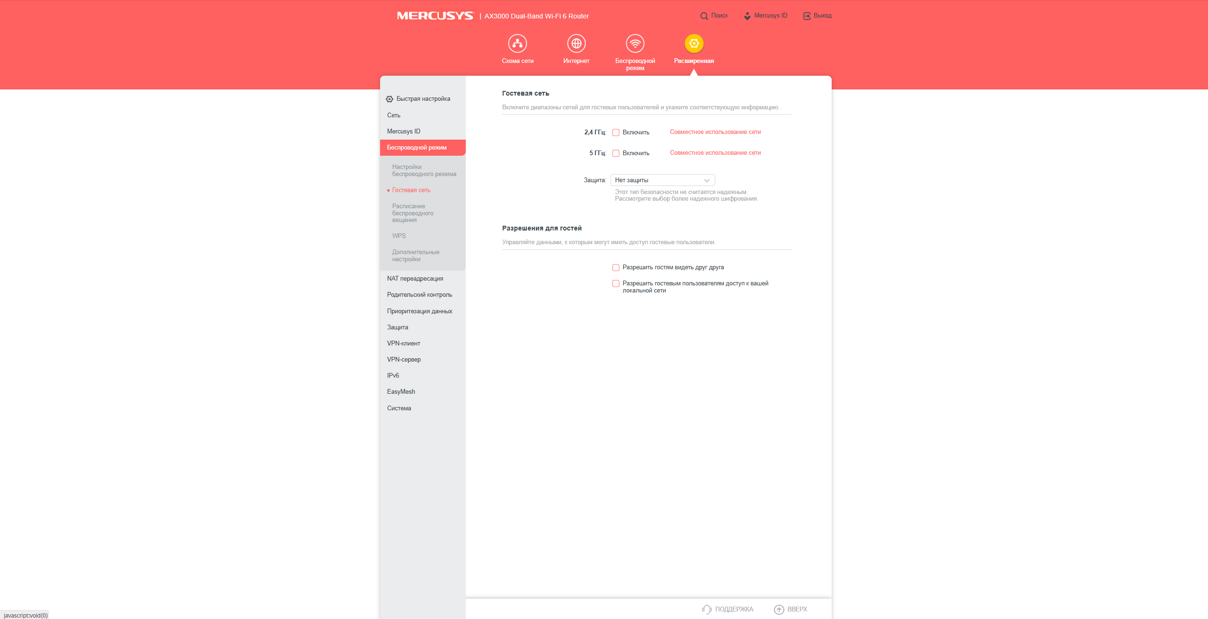The width and height of the screenshot is (1208, 619).
Task: Click the Выход logout icon
Action: click(x=807, y=16)
